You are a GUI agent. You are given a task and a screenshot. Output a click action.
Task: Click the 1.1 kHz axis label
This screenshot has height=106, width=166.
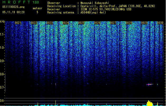click(2, 34)
